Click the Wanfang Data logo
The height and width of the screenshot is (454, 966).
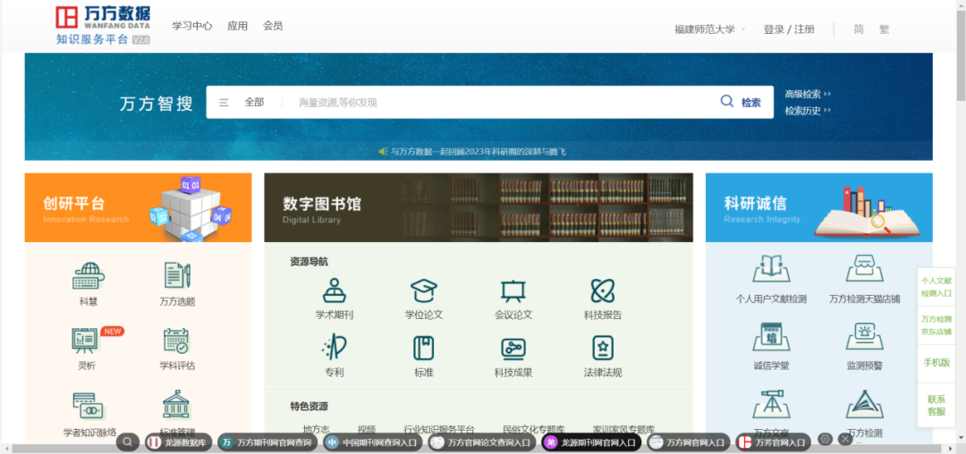(x=103, y=26)
